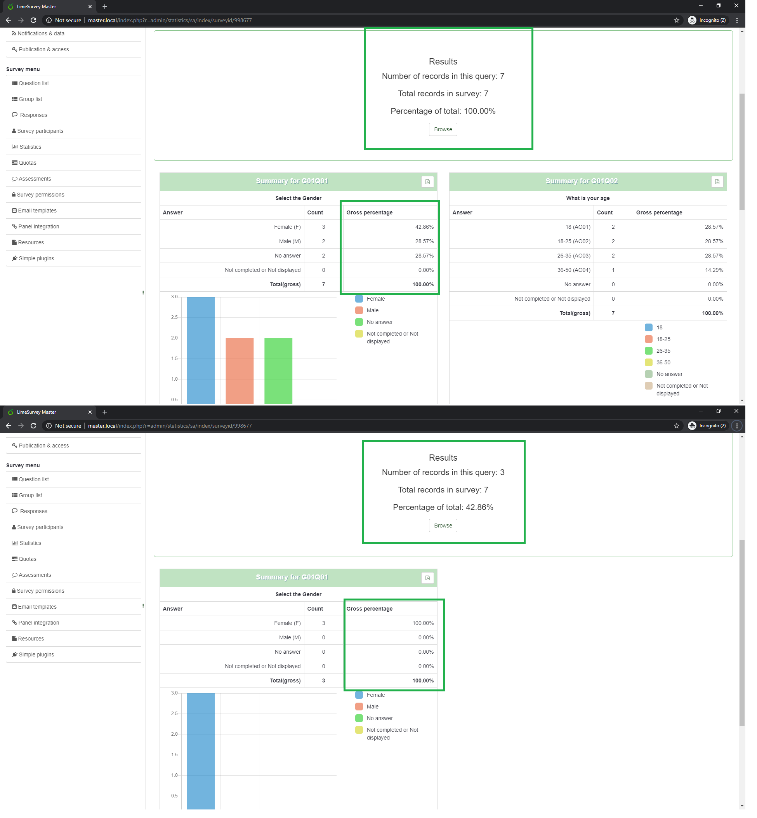Viewport: 757px width, 818px height.
Task: Toggle the 26-35 legend entry in age chart
Action: click(663, 351)
